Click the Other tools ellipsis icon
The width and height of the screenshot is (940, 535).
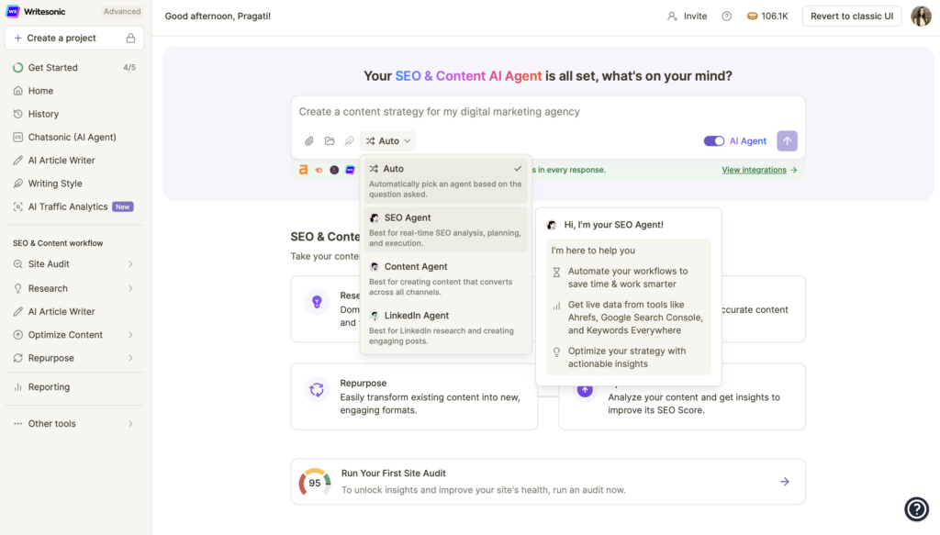(18, 424)
